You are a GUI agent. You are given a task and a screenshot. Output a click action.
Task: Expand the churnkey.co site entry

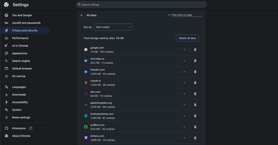click(184, 61)
